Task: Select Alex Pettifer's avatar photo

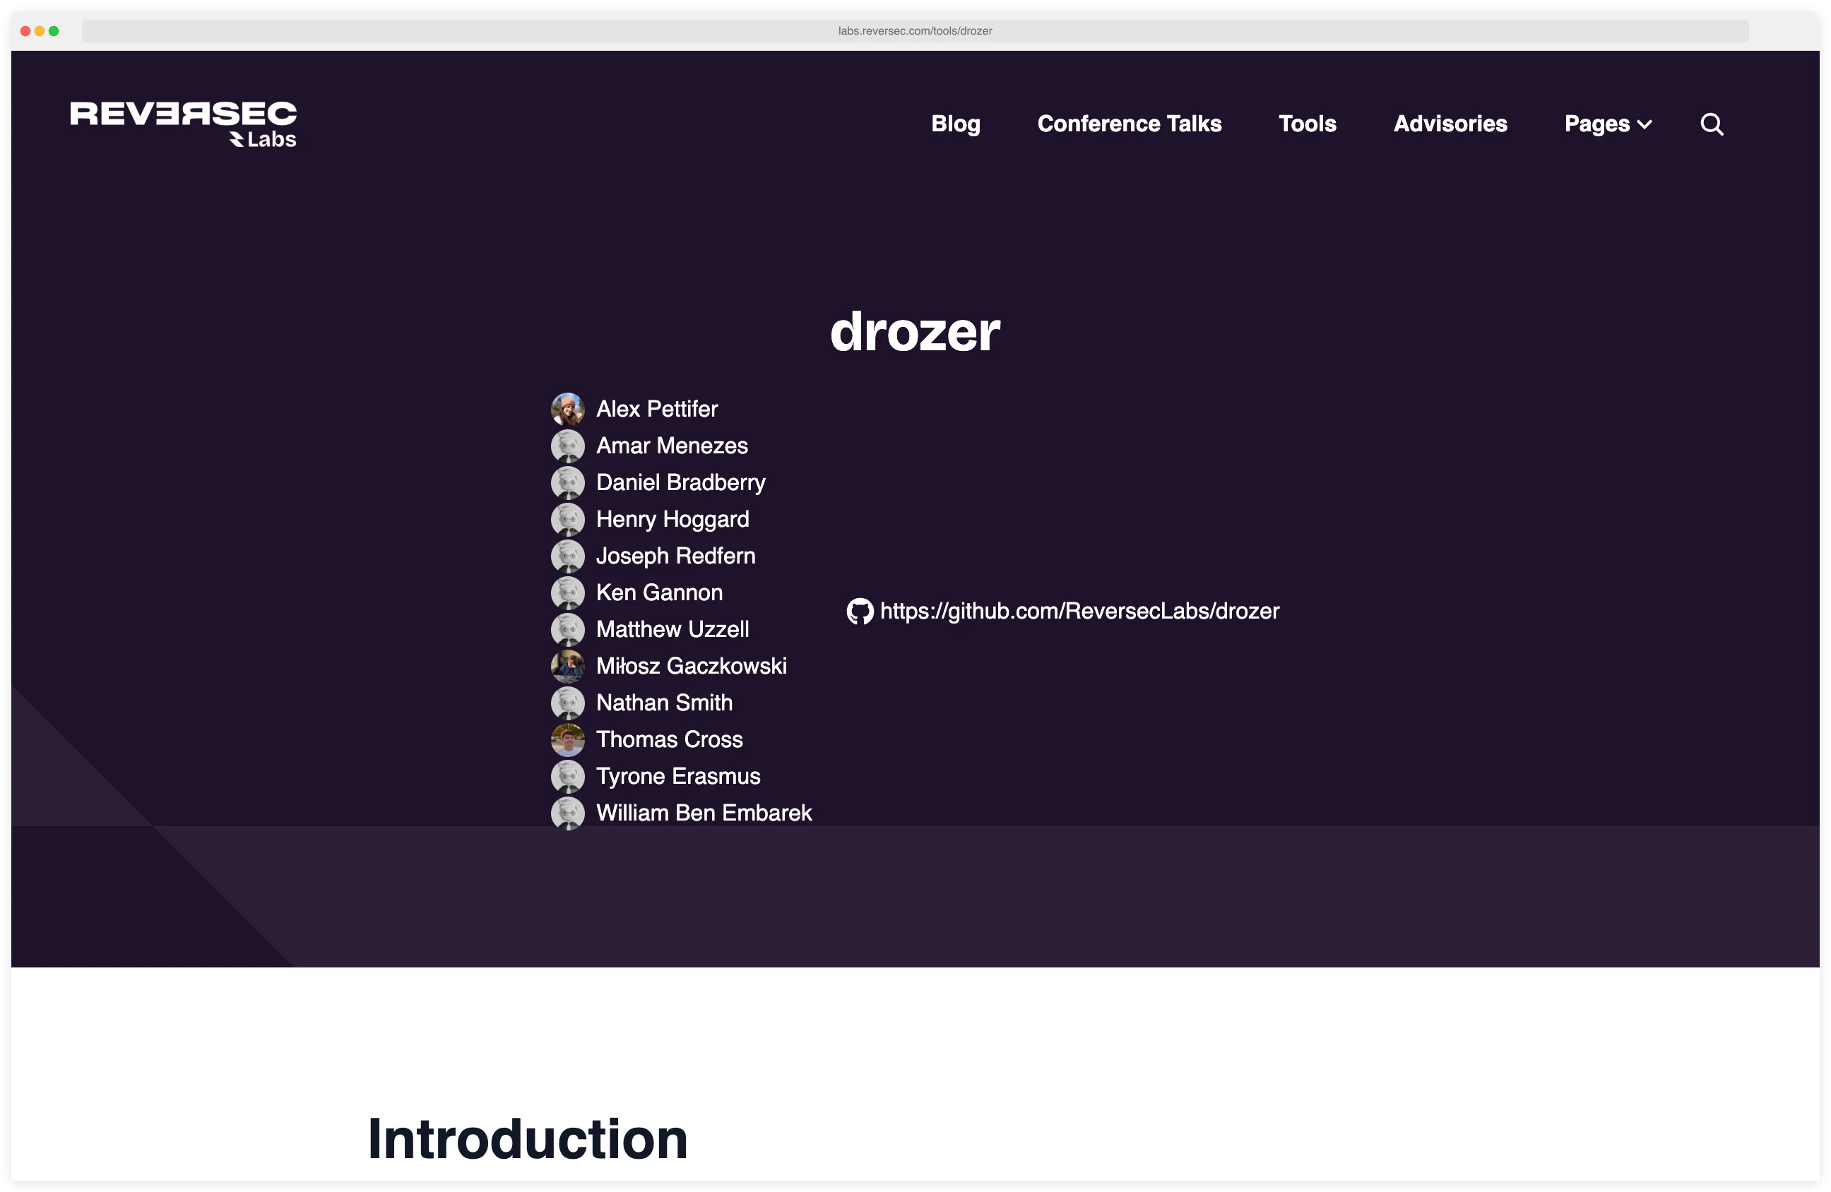Action: click(x=568, y=409)
